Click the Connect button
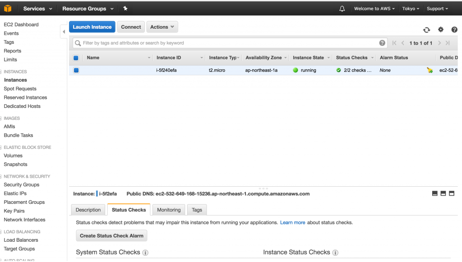Image resolution: width=462 pixels, height=262 pixels. pyautogui.click(x=131, y=27)
